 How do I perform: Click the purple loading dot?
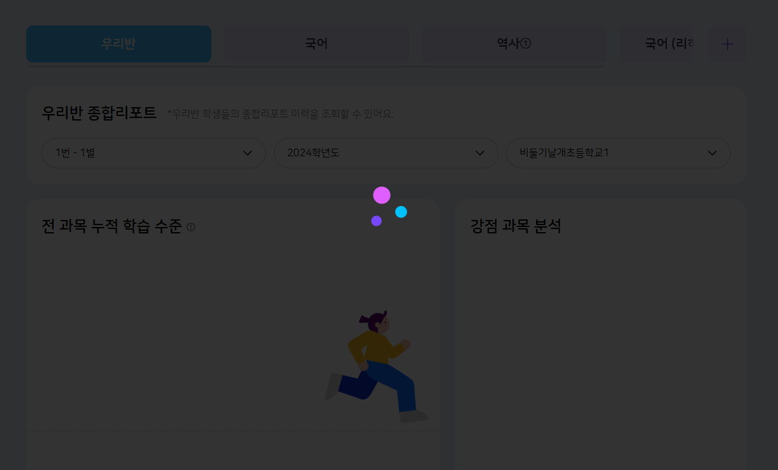[x=377, y=221]
